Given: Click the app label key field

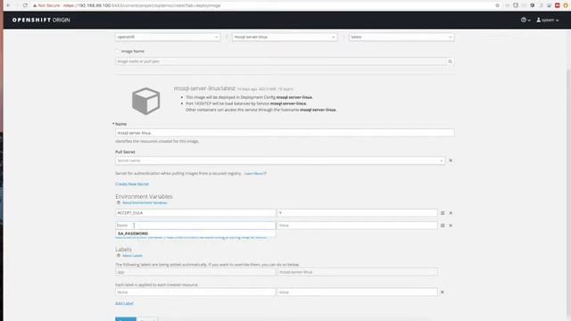Looking at the screenshot, I should pyautogui.click(x=195, y=272).
